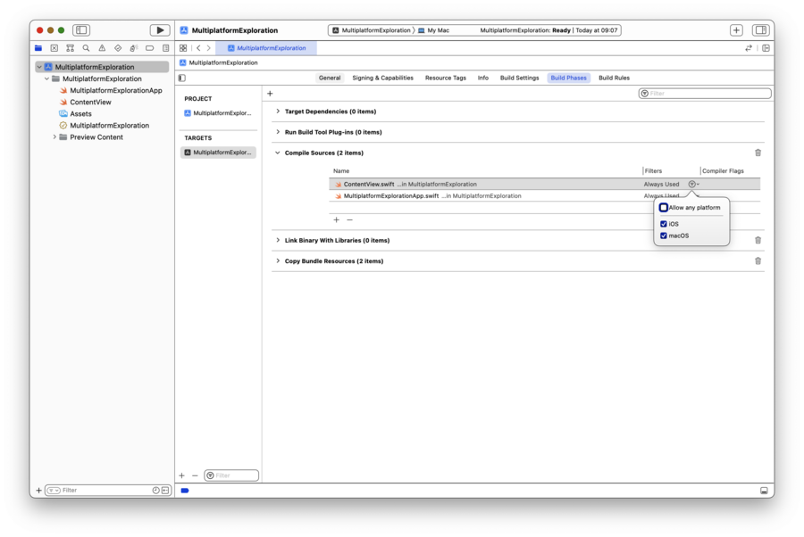
Task: Check the Allow any platform checkbox
Action: click(664, 208)
